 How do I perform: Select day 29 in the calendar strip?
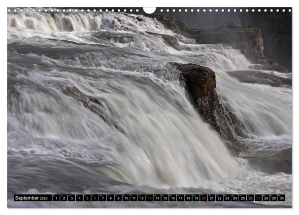274,198
